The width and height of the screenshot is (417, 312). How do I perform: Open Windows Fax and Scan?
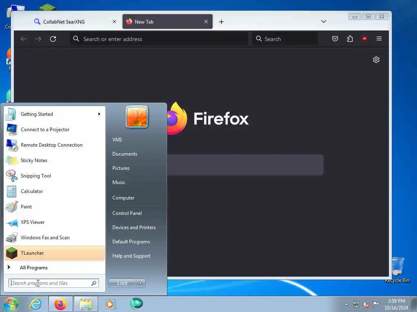55,237
